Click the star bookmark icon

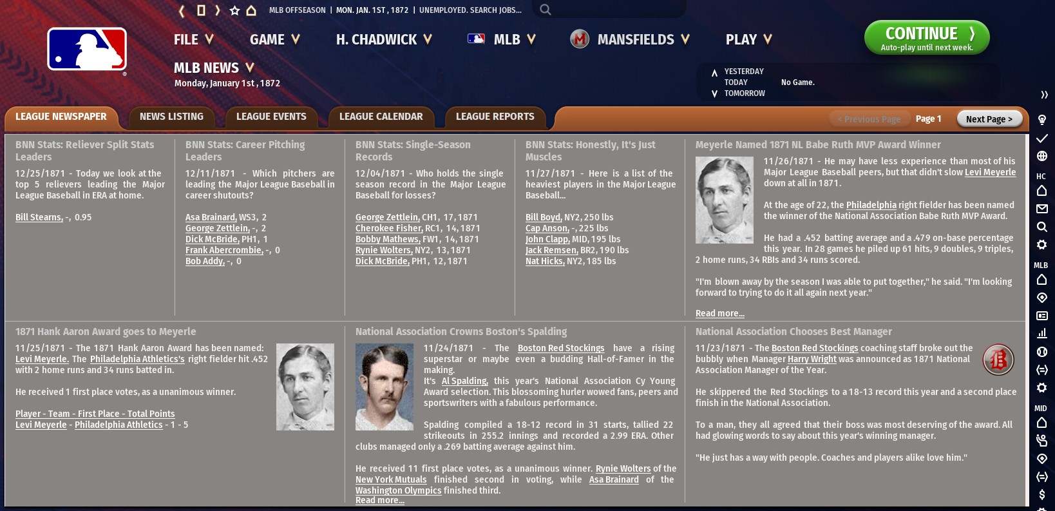click(234, 10)
